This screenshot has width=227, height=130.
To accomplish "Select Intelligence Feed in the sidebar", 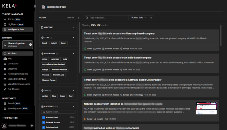I will click(18, 30).
